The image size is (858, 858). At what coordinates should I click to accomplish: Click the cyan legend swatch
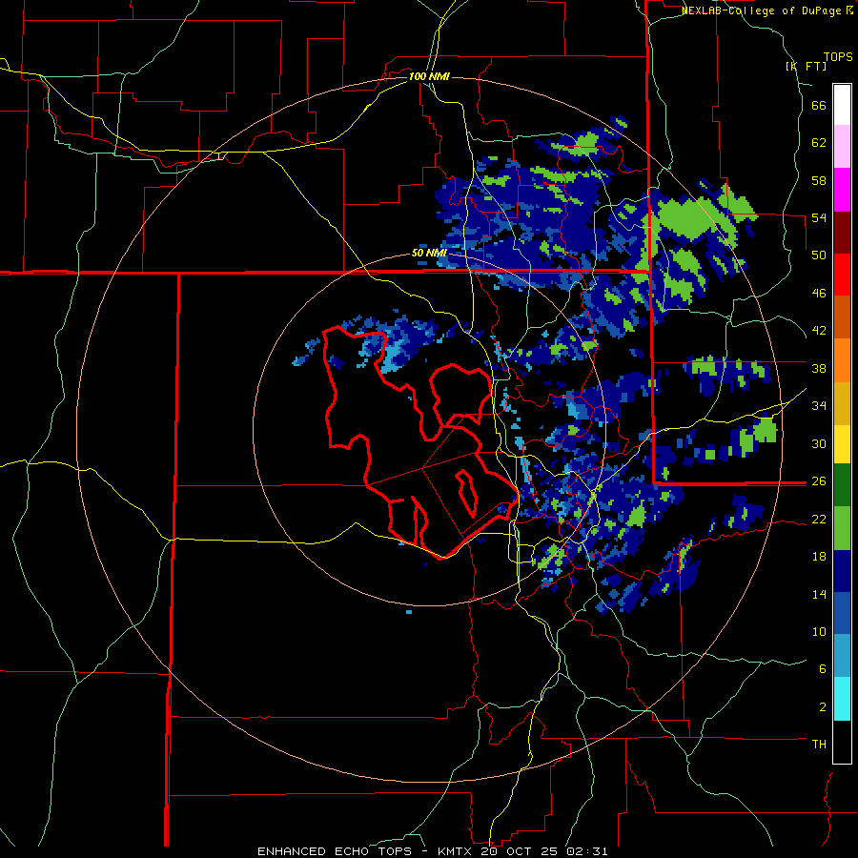842,699
